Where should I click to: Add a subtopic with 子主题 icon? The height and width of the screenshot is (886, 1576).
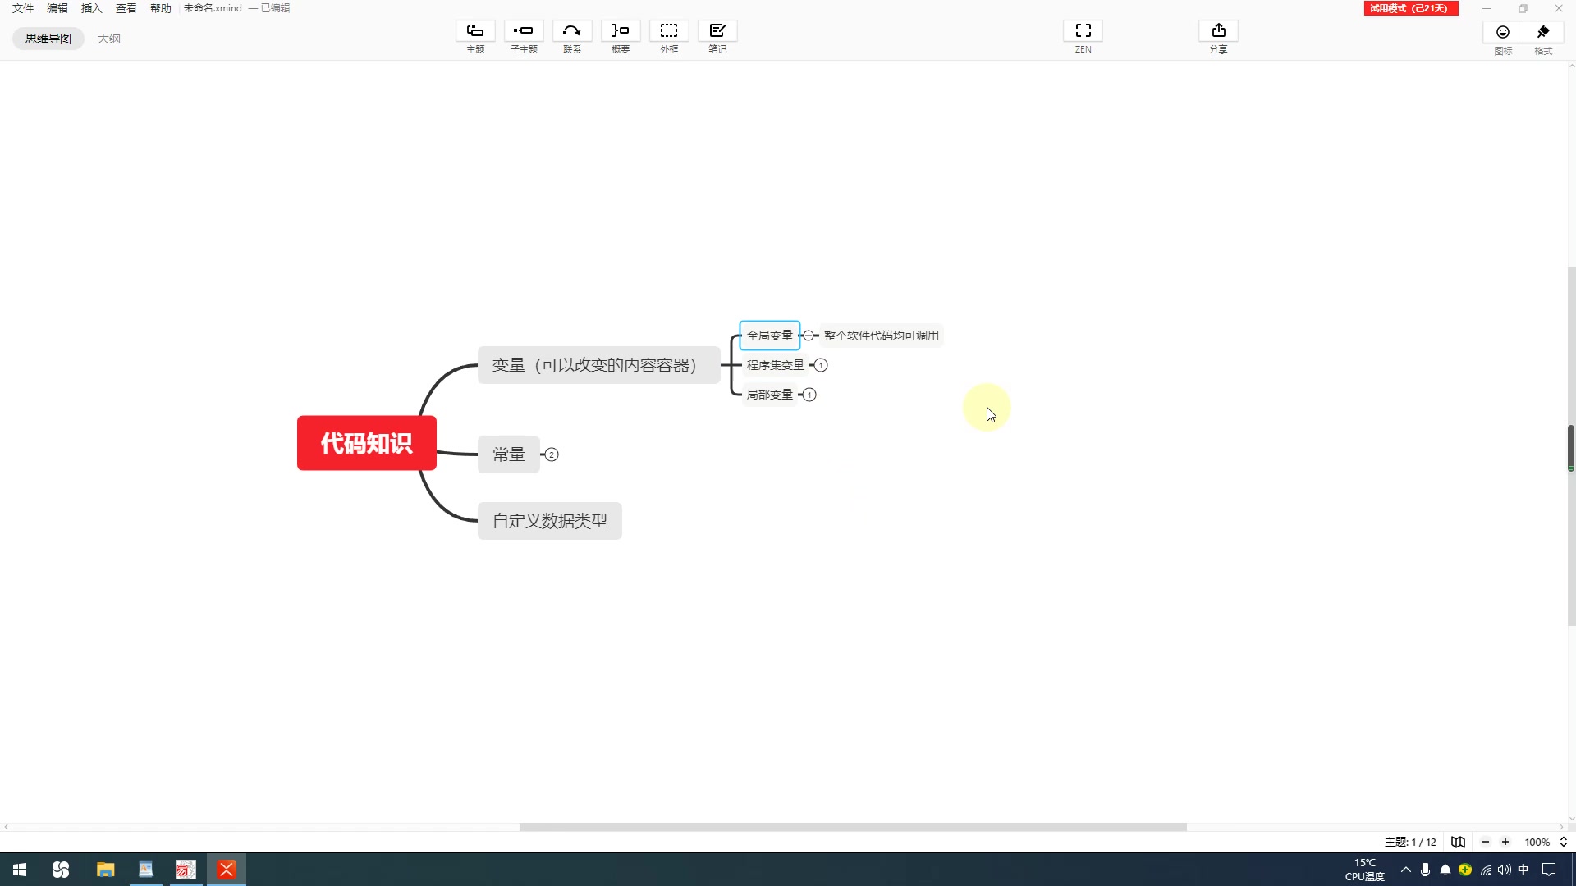click(x=524, y=31)
